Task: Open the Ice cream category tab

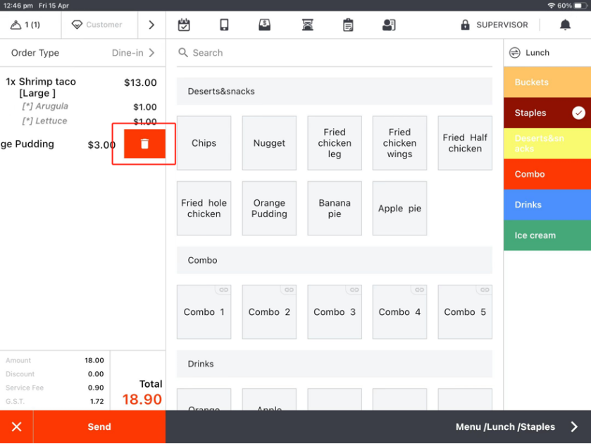Action: click(547, 235)
